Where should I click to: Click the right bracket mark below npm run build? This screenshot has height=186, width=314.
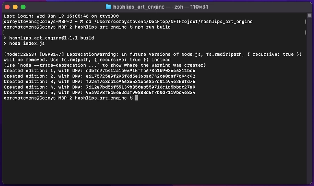coord(305,32)
